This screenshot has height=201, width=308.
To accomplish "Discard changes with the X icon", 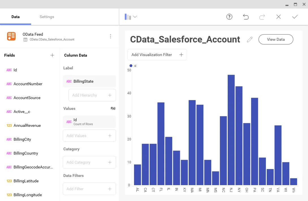I will [278, 17].
